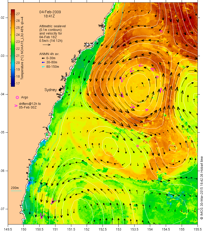Image resolution: width=203 pixels, height=231 pixels.
Task: Click the 154 longitude axis label
Action: point(150,229)
